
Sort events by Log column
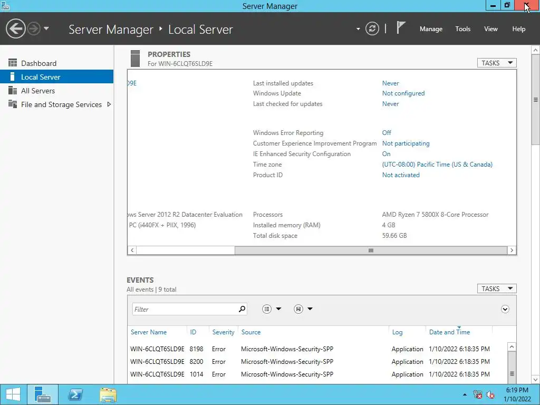(397, 332)
